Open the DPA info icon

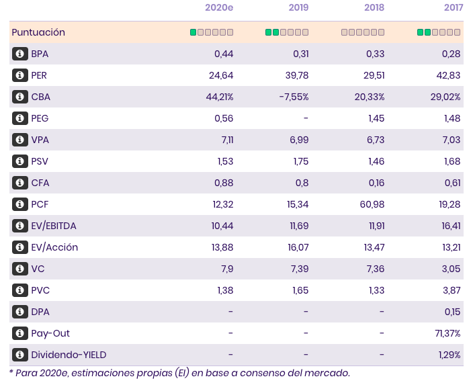click(20, 312)
